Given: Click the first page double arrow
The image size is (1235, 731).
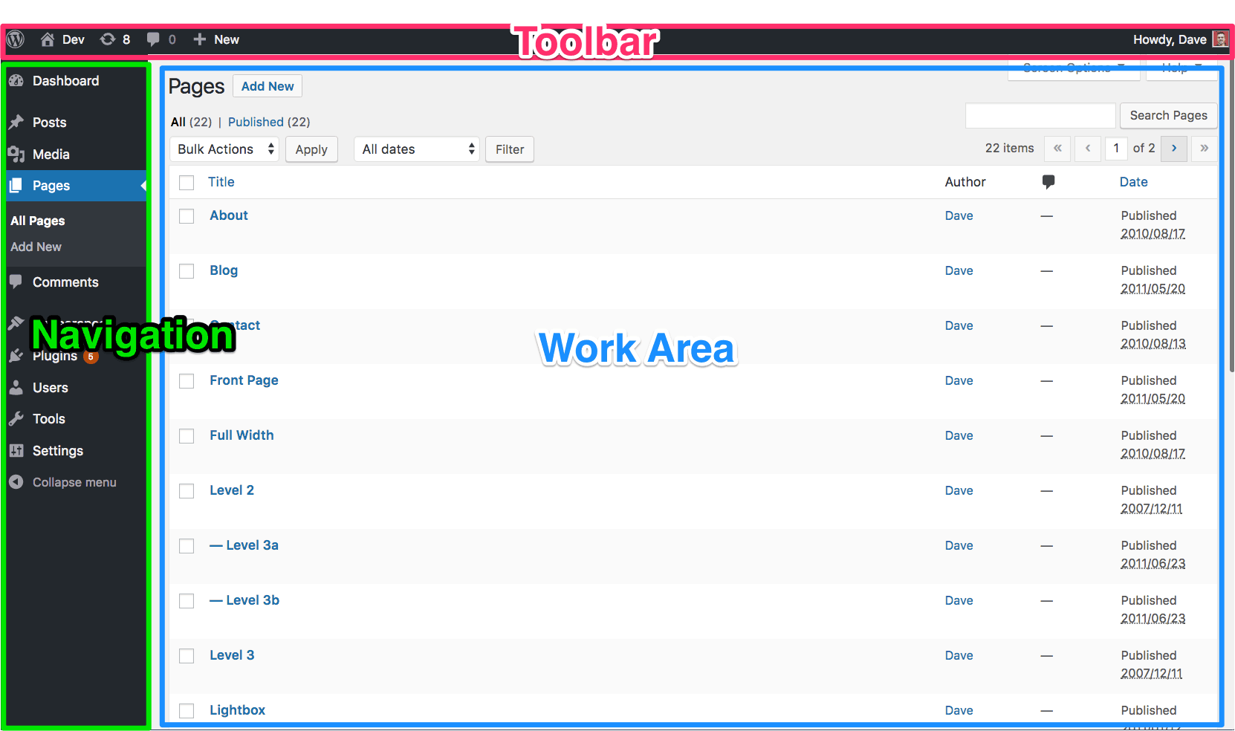Looking at the screenshot, I should point(1057,149).
